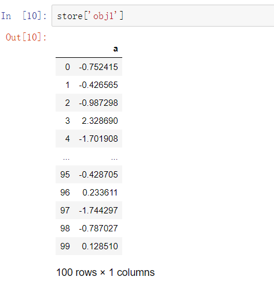Viewport: 274px width, 284px height.
Task: Click the 100 rows × 1 columns summary text
Action: (x=105, y=272)
